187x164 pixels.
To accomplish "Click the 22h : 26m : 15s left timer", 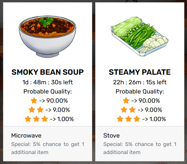I will (140, 82).
